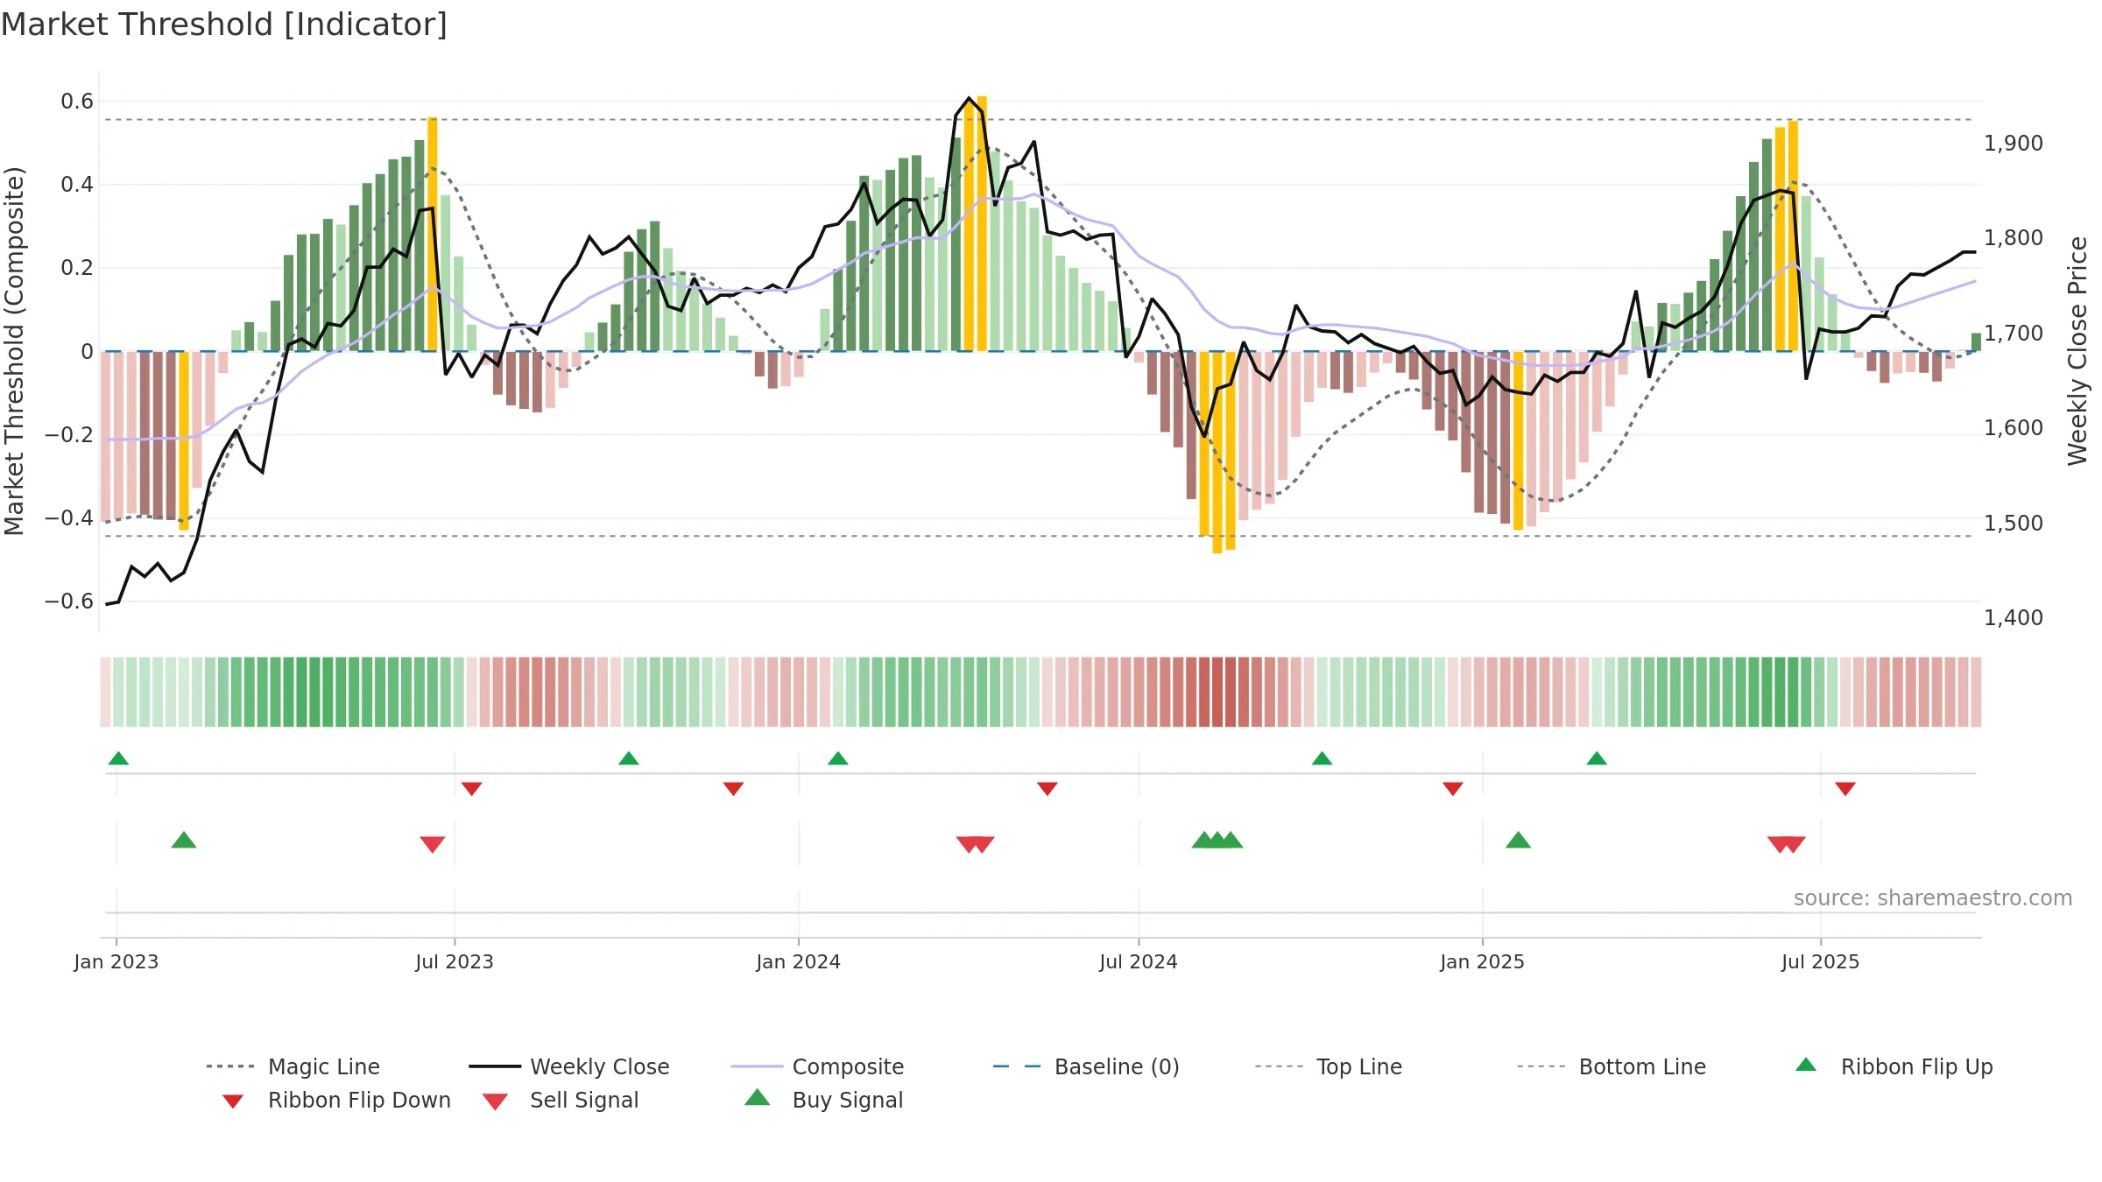Click the Jan 2023 x-axis label
The height and width of the screenshot is (1182, 2102).
[x=116, y=962]
